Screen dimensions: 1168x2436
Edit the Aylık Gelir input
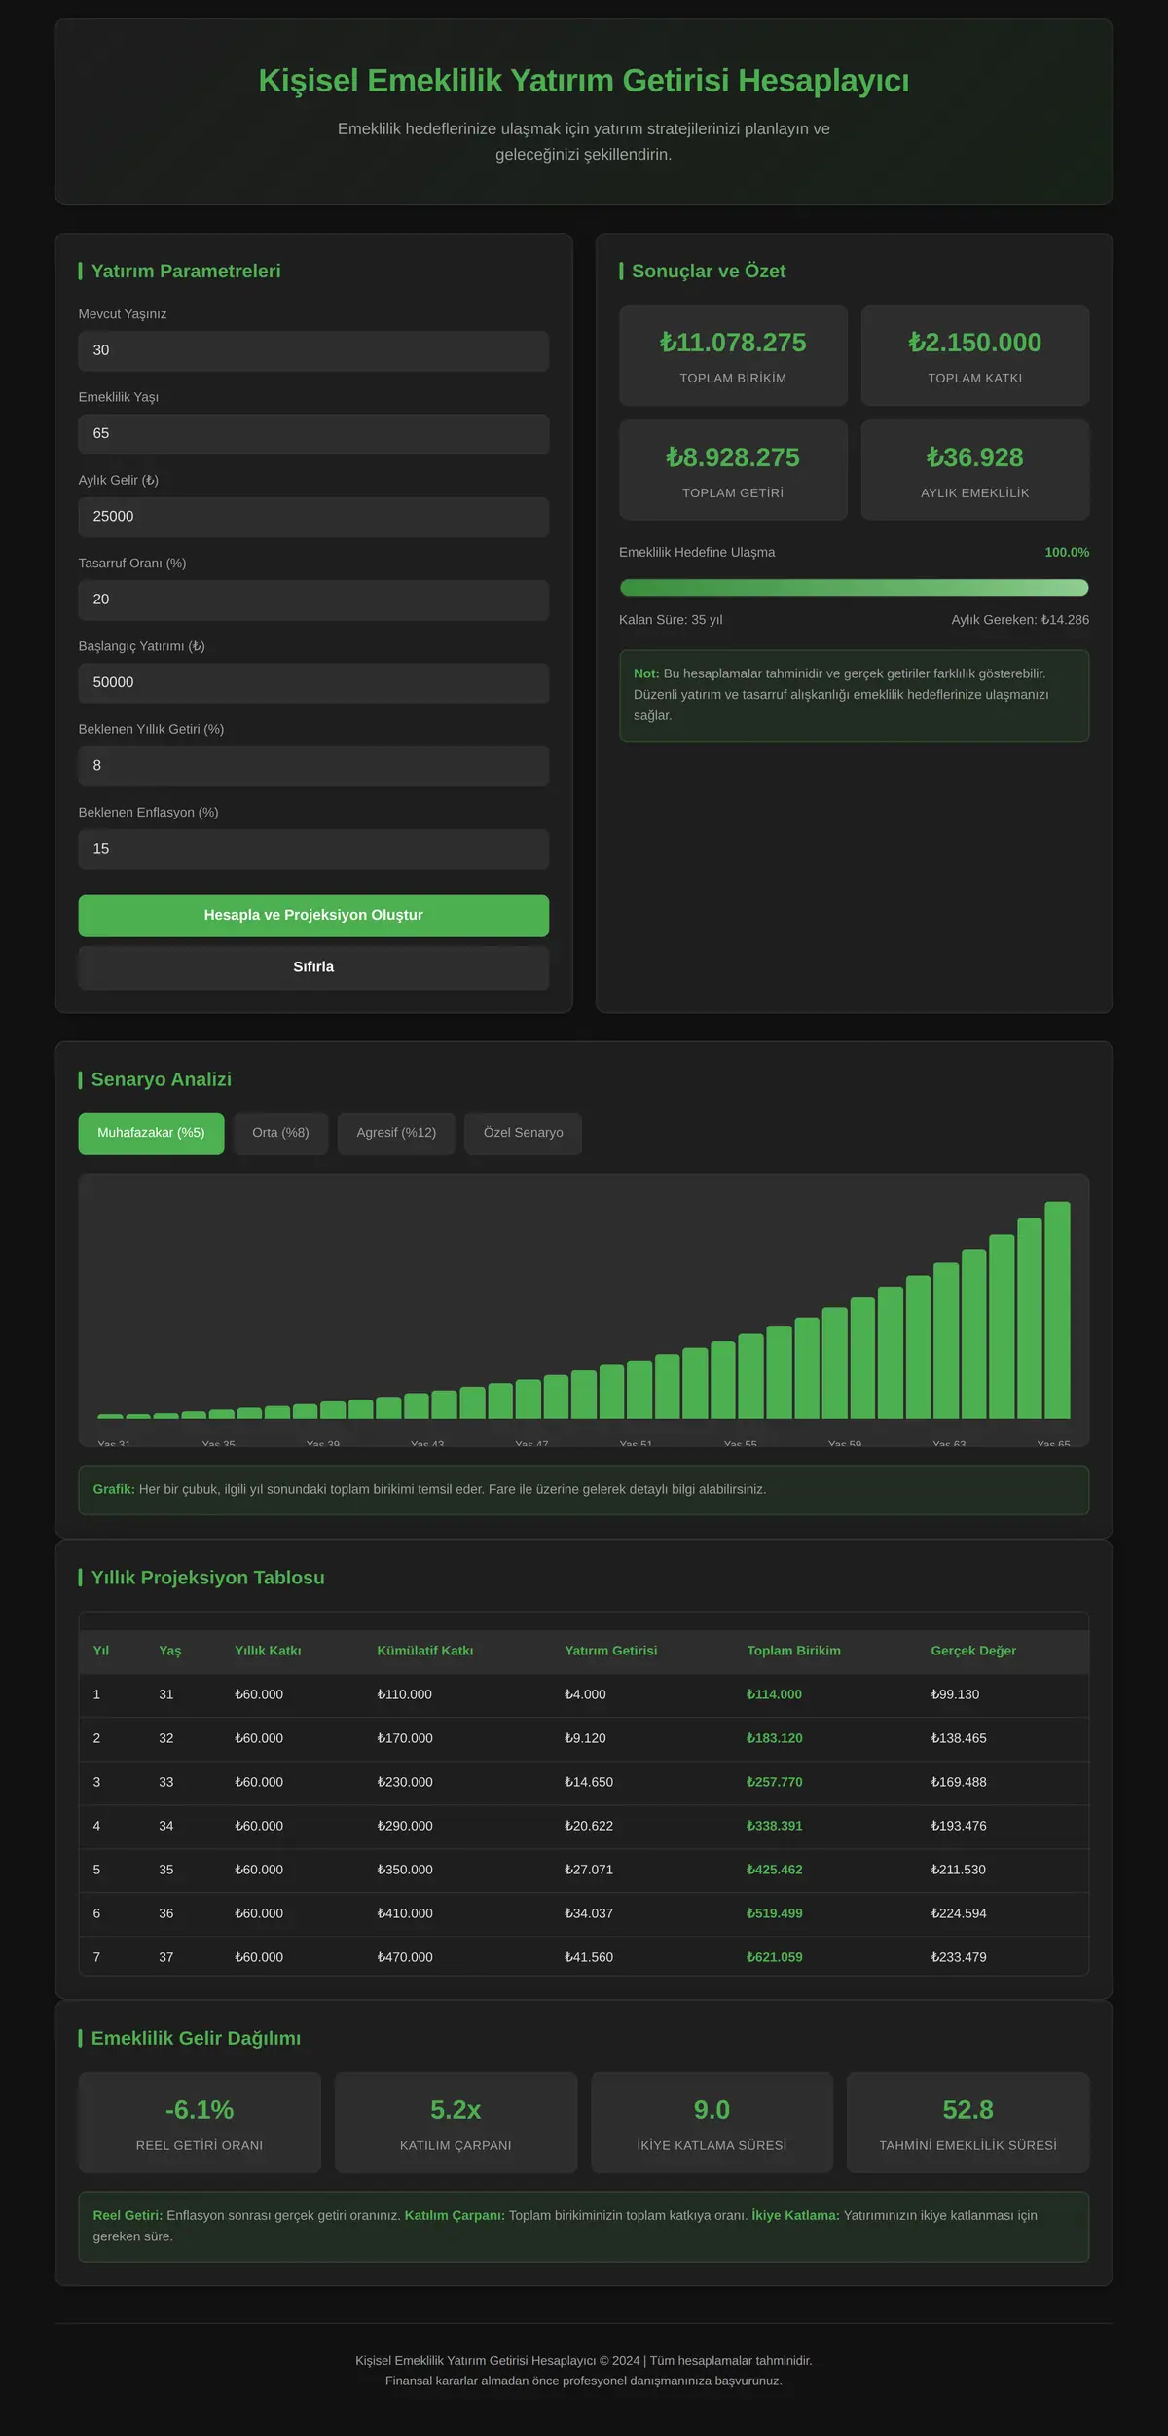[x=313, y=517]
